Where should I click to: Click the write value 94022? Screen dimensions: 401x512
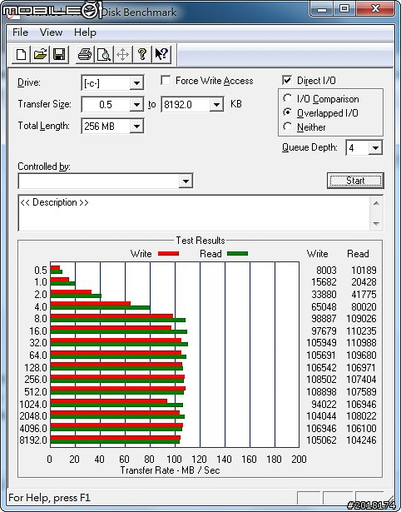tap(324, 405)
